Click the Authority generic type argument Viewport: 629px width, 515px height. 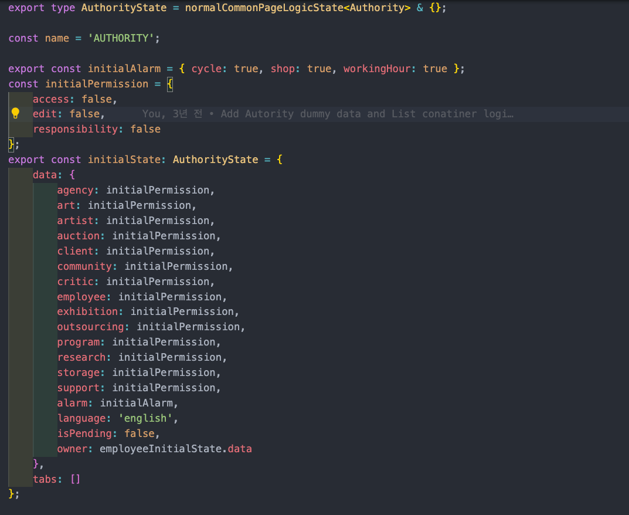(x=377, y=8)
